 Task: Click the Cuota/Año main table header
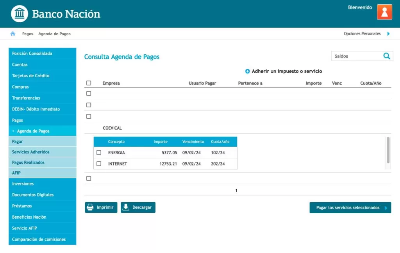point(371,83)
